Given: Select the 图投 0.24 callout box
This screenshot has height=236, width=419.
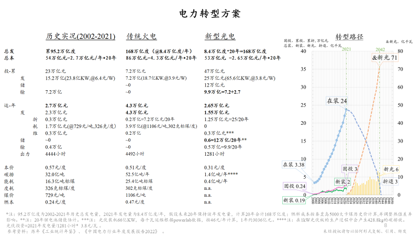Looking at the screenshot, I should 295,186.
